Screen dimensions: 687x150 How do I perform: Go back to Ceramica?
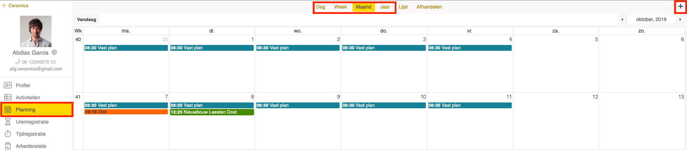tap(15, 6)
